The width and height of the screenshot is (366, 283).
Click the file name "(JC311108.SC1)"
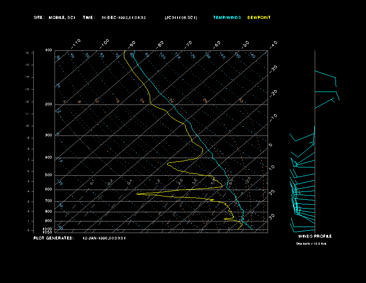point(181,18)
